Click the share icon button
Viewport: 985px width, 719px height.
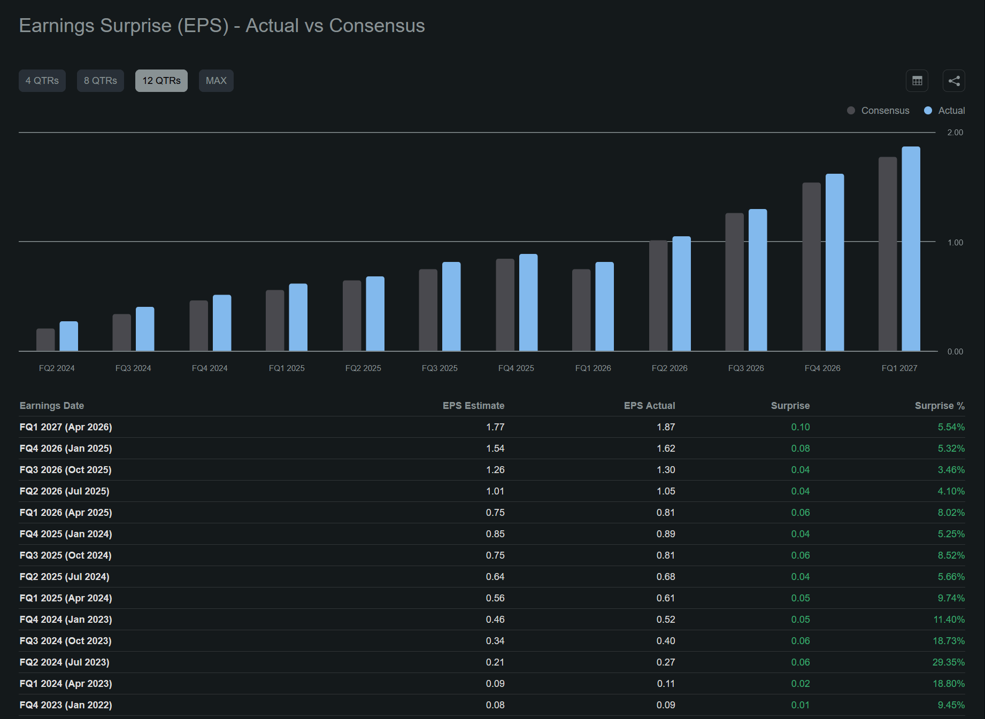[954, 81]
